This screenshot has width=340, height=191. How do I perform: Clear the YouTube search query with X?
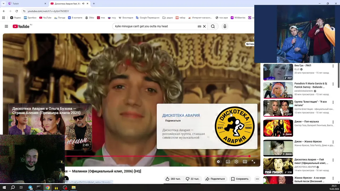[x=204, y=26]
